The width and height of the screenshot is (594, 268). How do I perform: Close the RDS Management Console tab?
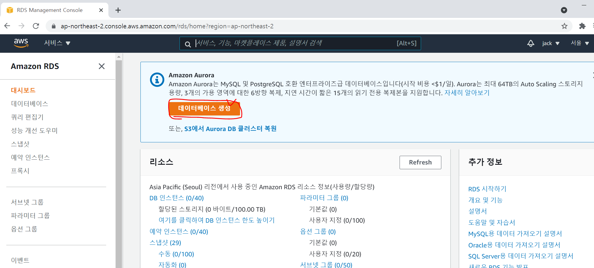pos(101,10)
